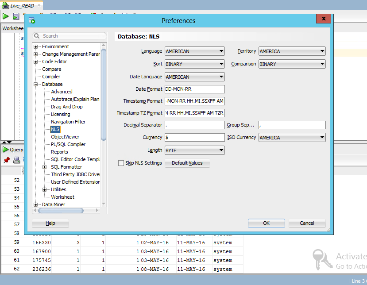Select Navigation Filter item
This screenshot has height=285, width=367.
(x=68, y=122)
